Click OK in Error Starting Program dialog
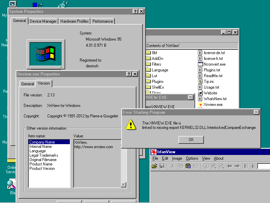Image resolution: width=270 pixels, height=203 pixels. coord(191,140)
